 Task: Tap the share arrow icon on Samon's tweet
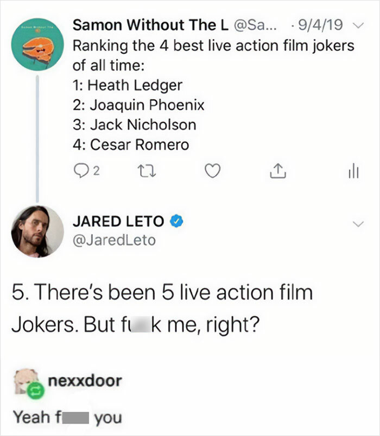[278, 170]
